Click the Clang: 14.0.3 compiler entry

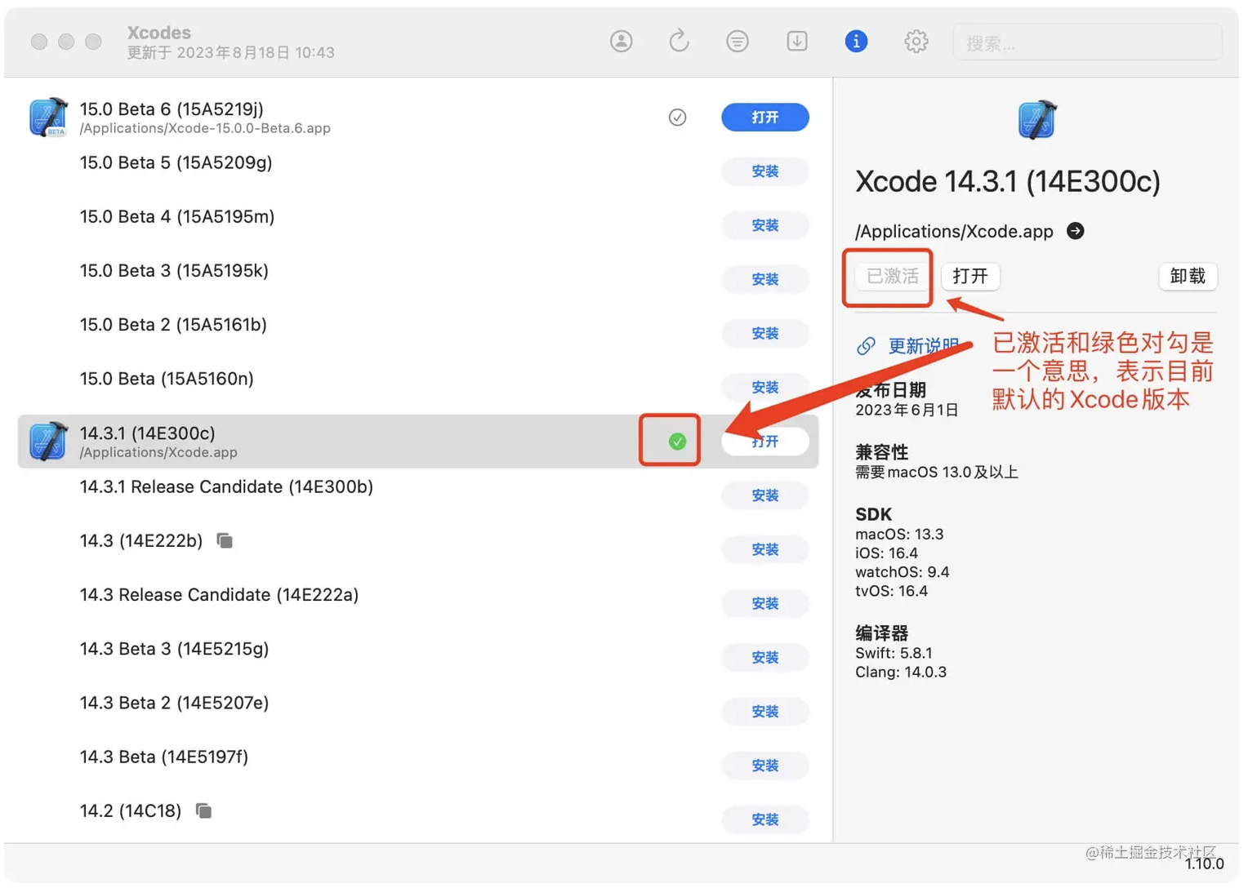[901, 672]
